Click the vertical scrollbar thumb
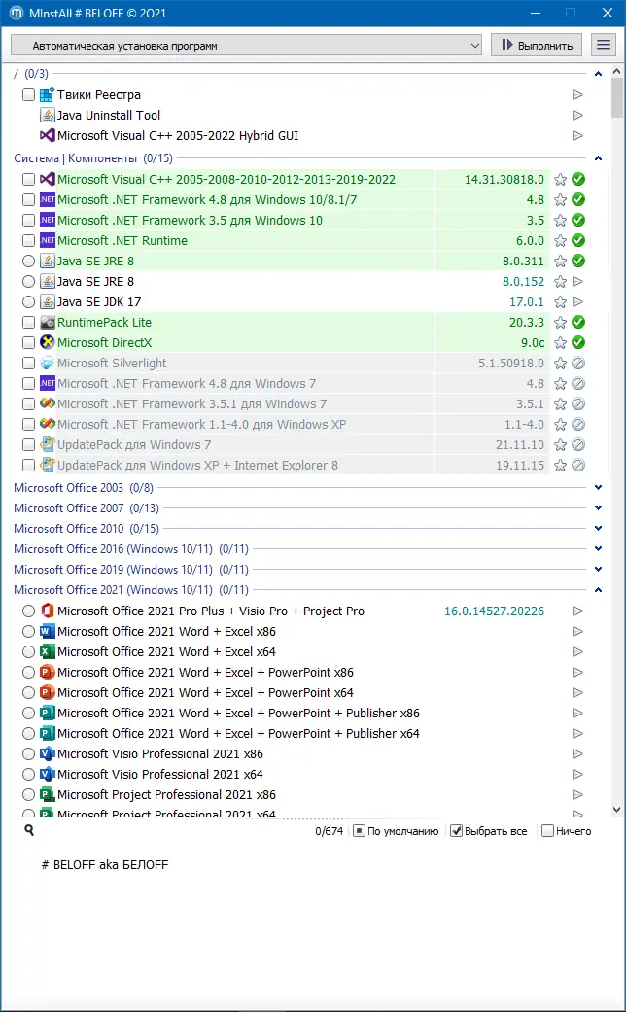 [x=617, y=98]
